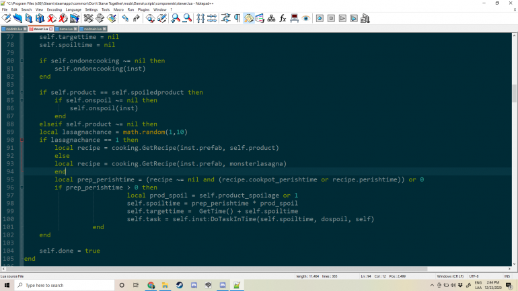Switch to the modmain.lua tab
The height and width of the screenshot is (291, 518).
92,30
